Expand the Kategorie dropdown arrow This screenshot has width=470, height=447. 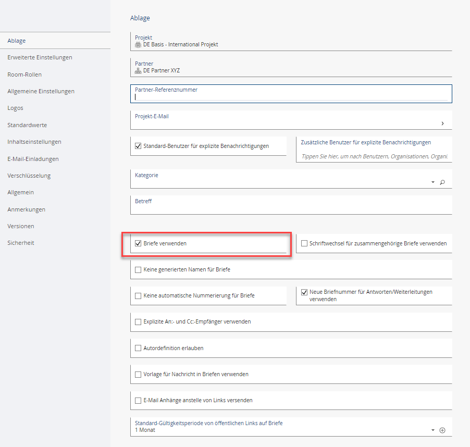pos(432,182)
